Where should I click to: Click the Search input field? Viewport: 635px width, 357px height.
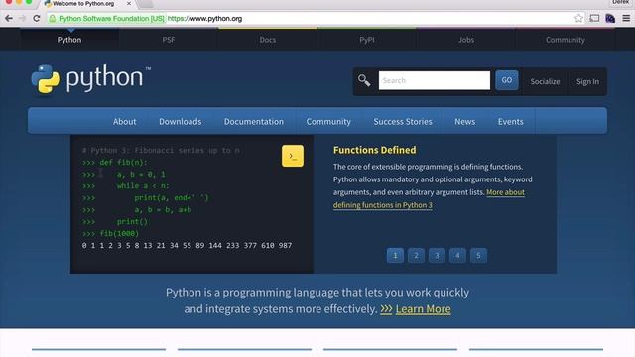(x=435, y=80)
